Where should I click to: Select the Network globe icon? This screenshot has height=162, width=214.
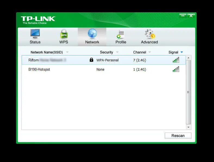(92, 33)
